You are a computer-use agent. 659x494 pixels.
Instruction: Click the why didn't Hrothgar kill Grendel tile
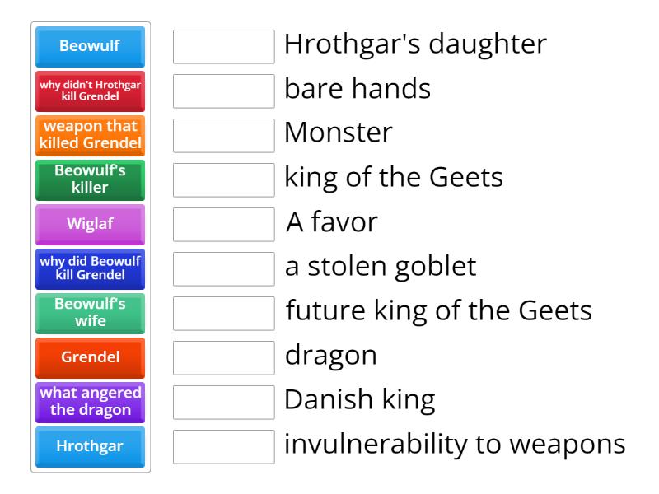[x=90, y=91]
